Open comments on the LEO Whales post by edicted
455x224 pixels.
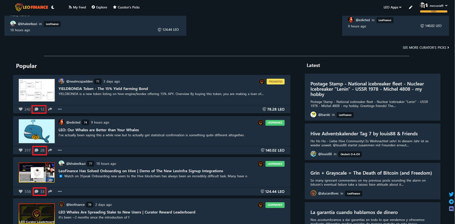click(40, 151)
